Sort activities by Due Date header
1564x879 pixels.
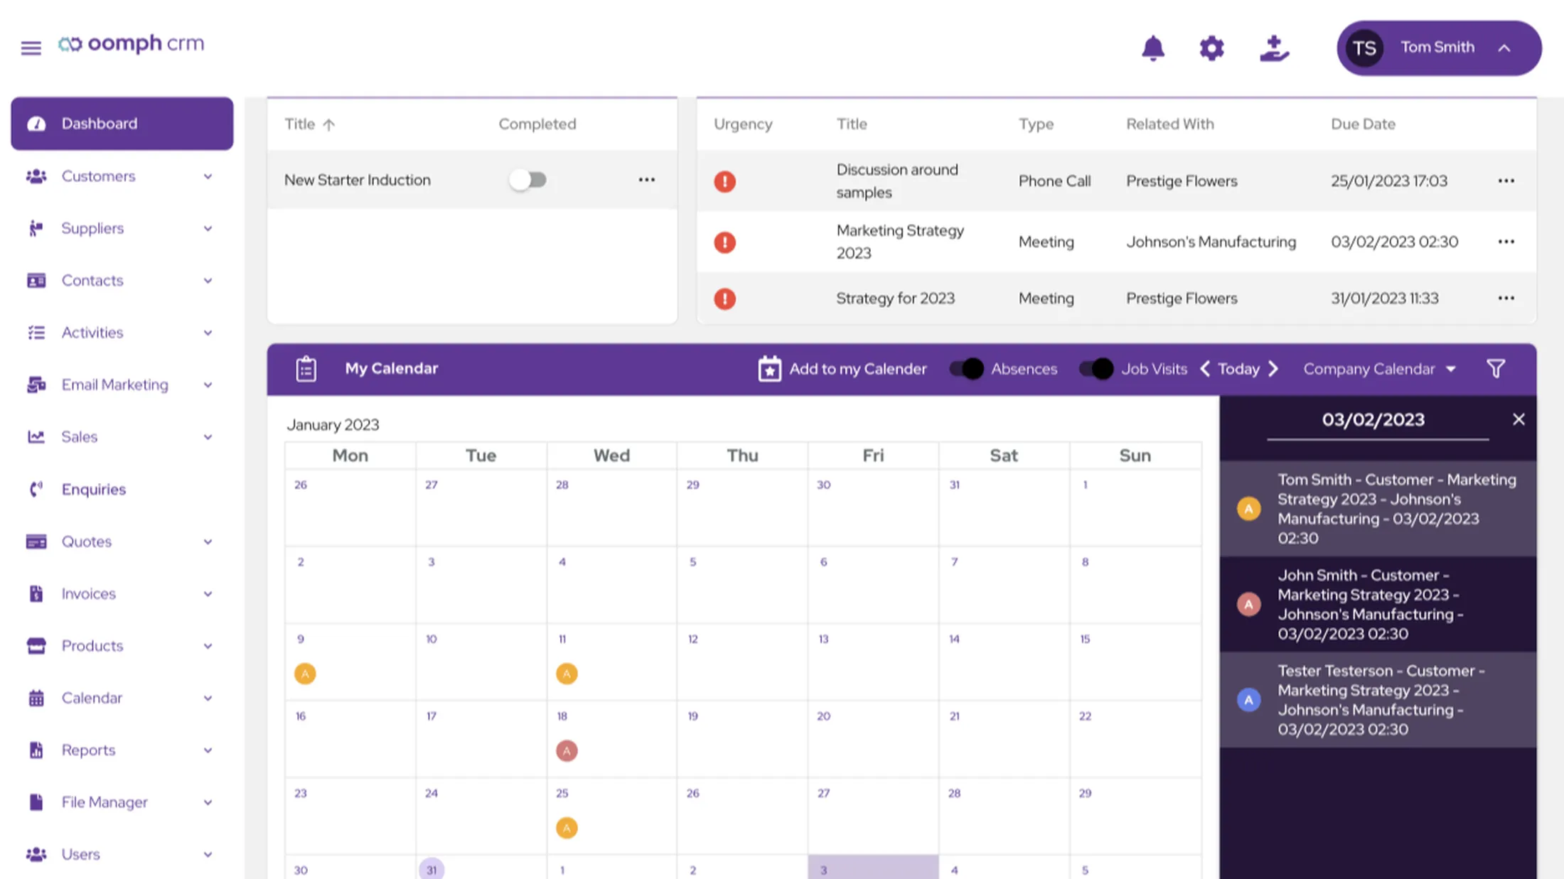coord(1363,124)
